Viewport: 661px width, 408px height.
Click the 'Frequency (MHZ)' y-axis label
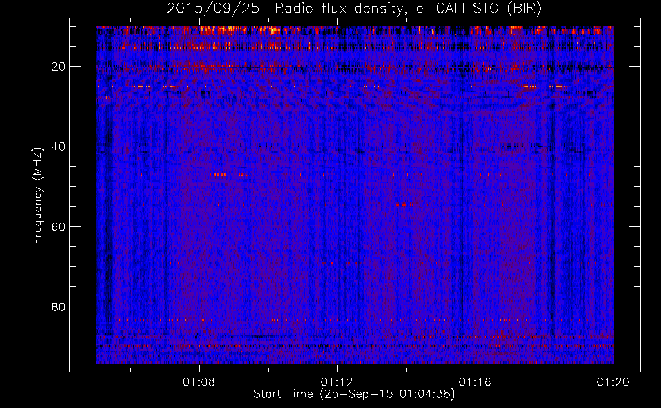pyautogui.click(x=38, y=196)
